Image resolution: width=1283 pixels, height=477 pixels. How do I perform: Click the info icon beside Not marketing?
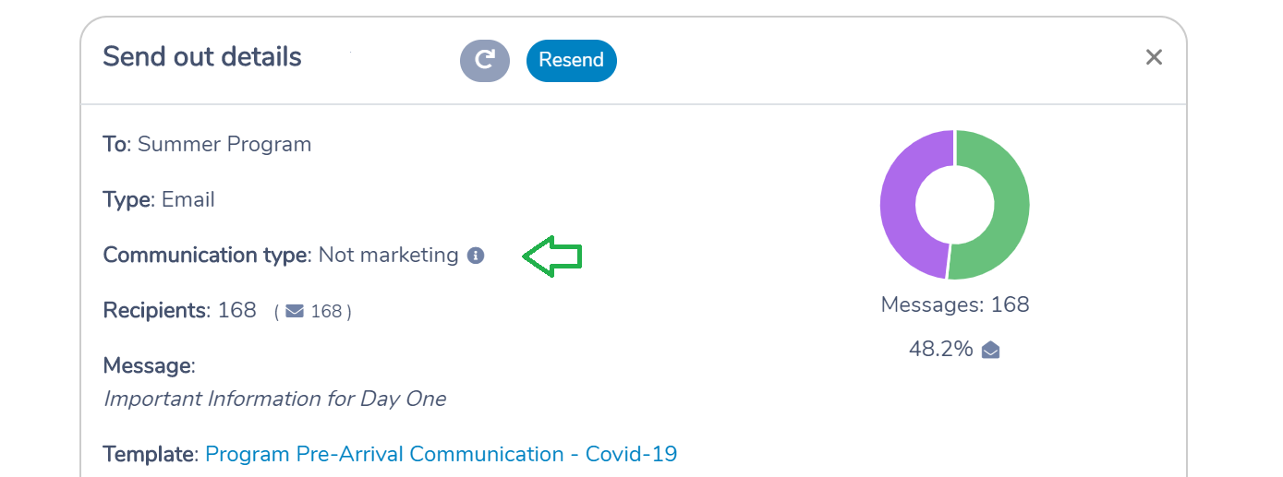476,256
